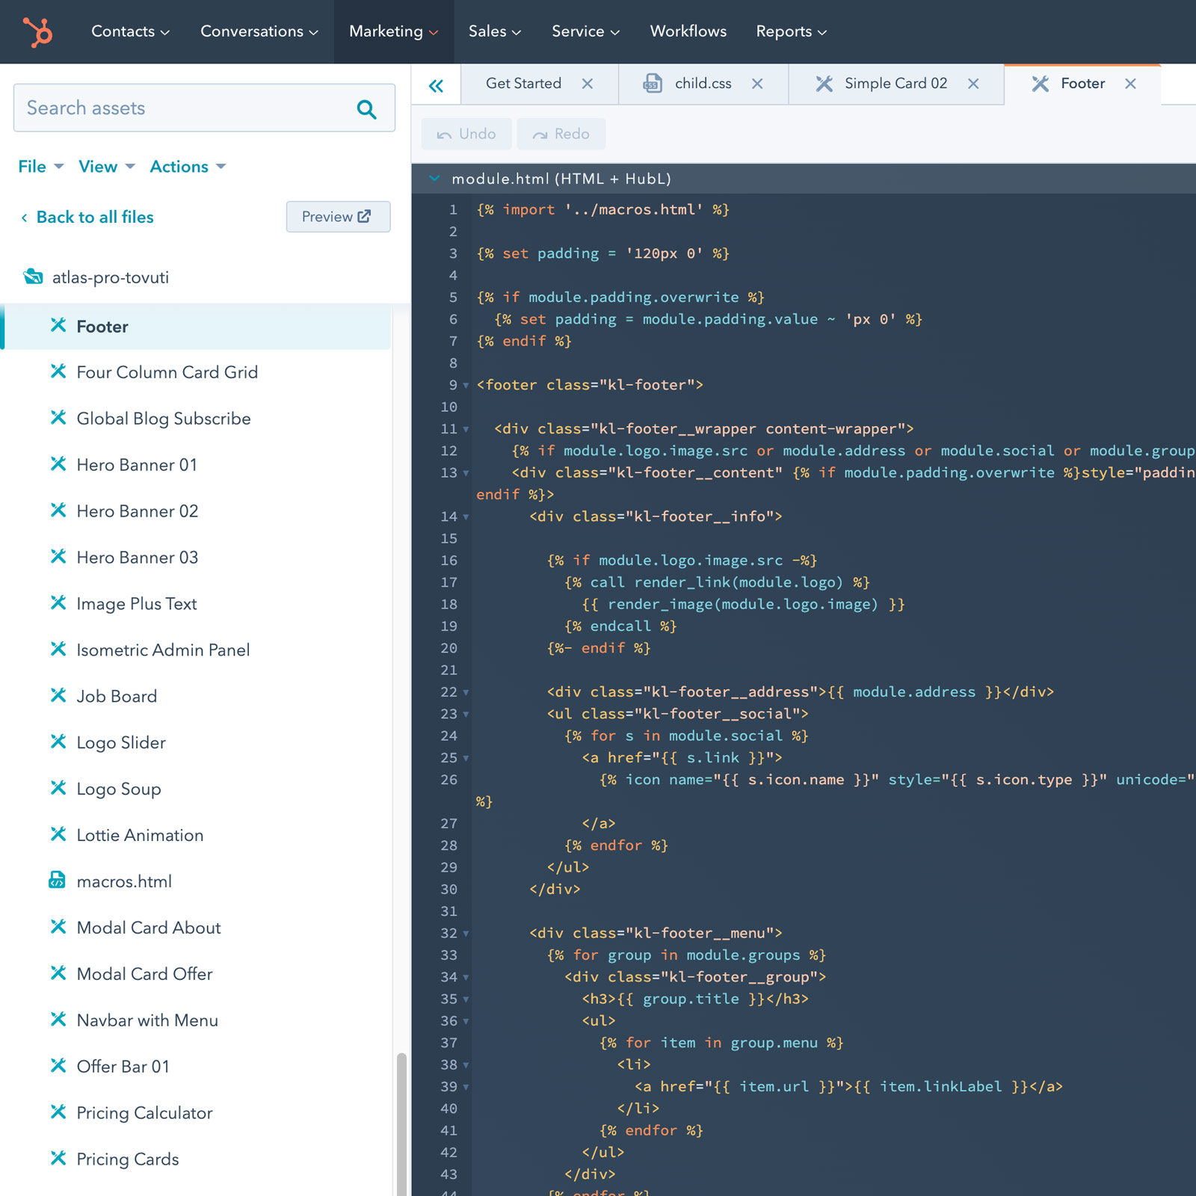The height and width of the screenshot is (1196, 1196).
Task: Open the Actions dropdown
Action: (188, 167)
